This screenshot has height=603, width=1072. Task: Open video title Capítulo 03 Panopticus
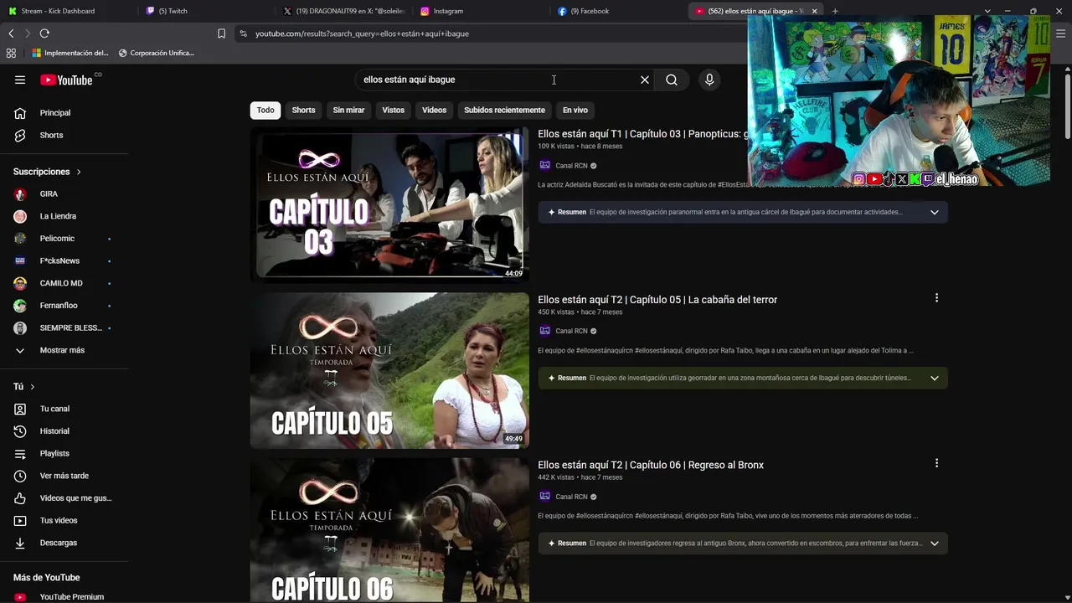coord(642,134)
